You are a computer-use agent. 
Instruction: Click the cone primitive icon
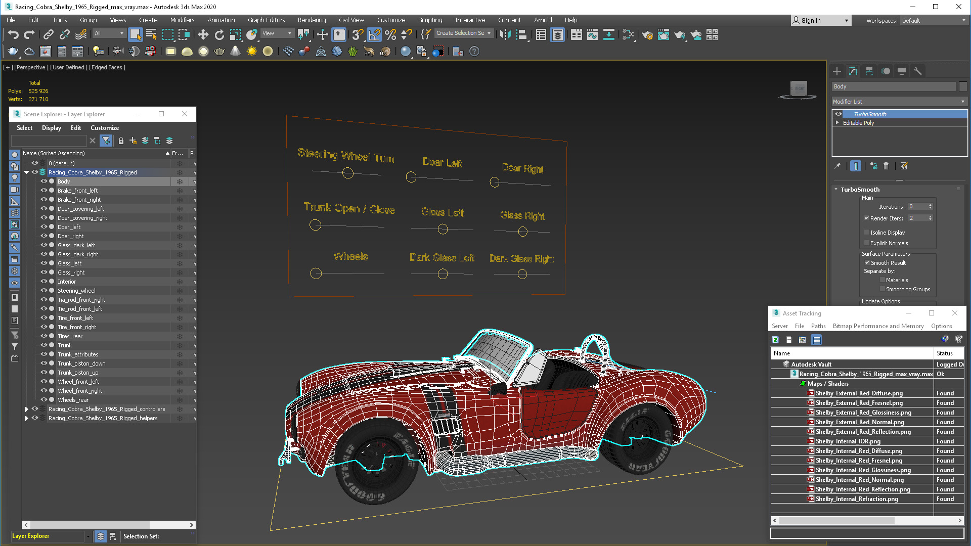[x=235, y=51]
